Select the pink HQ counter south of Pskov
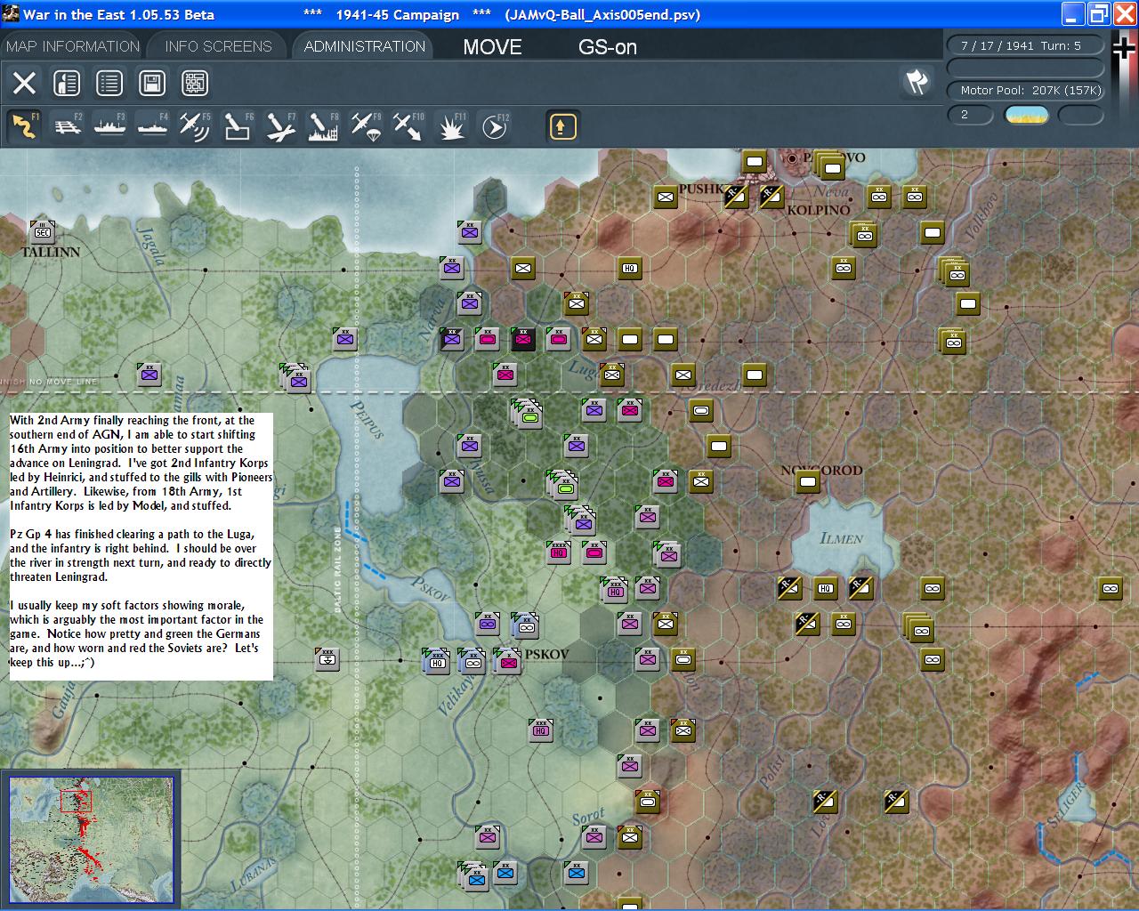This screenshot has height=911, width=1139. [541, 730]
